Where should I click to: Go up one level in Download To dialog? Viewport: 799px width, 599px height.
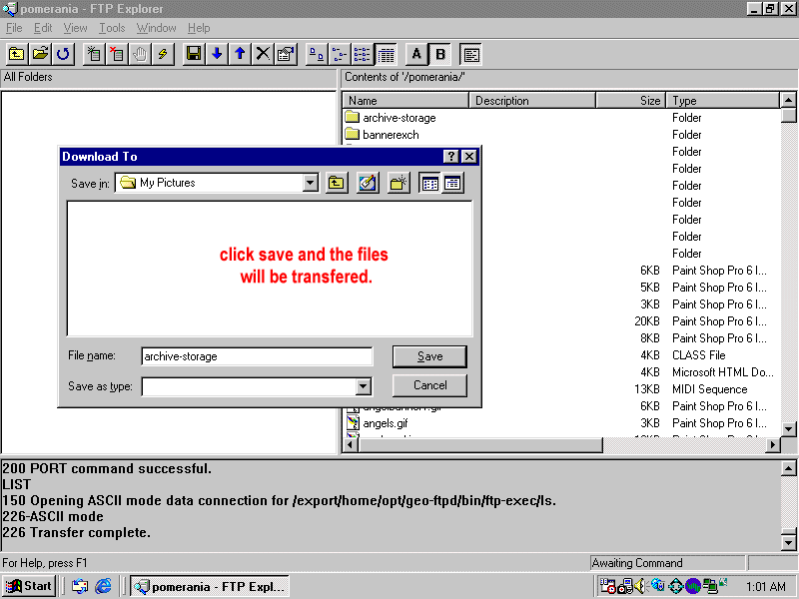pyautogui.click(x=337, y=183)
